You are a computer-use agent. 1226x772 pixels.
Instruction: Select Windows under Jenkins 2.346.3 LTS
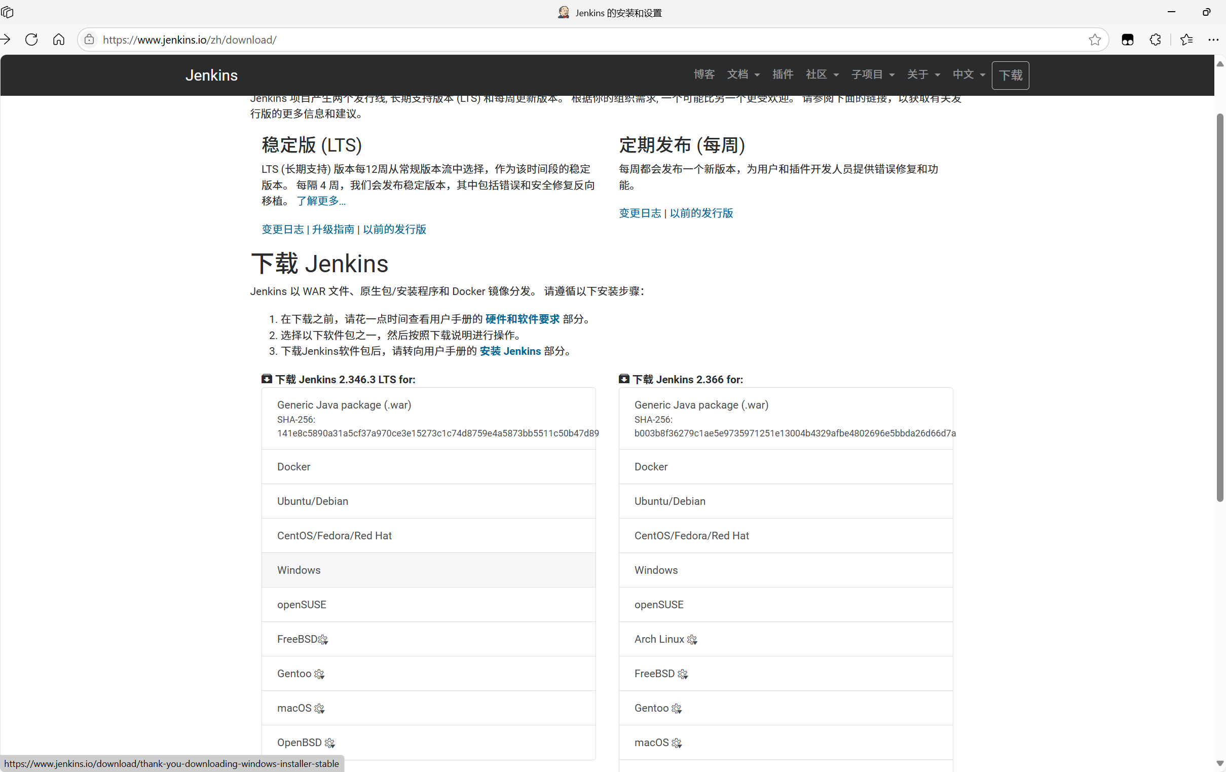point(299,570)
